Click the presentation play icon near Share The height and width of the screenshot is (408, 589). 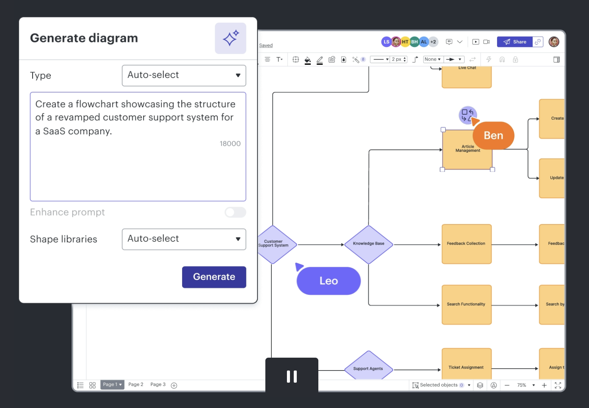[x=475, y=42]
